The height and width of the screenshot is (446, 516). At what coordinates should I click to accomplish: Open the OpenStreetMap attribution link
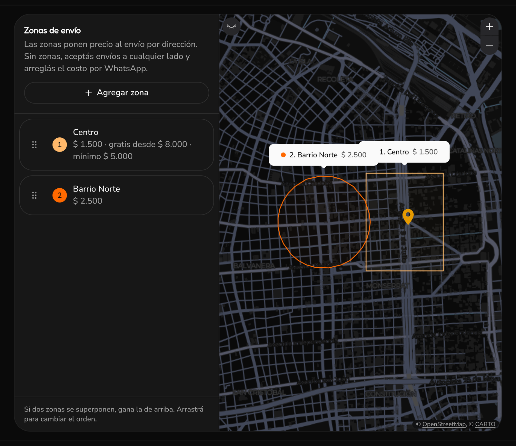(x=444, y=424)
